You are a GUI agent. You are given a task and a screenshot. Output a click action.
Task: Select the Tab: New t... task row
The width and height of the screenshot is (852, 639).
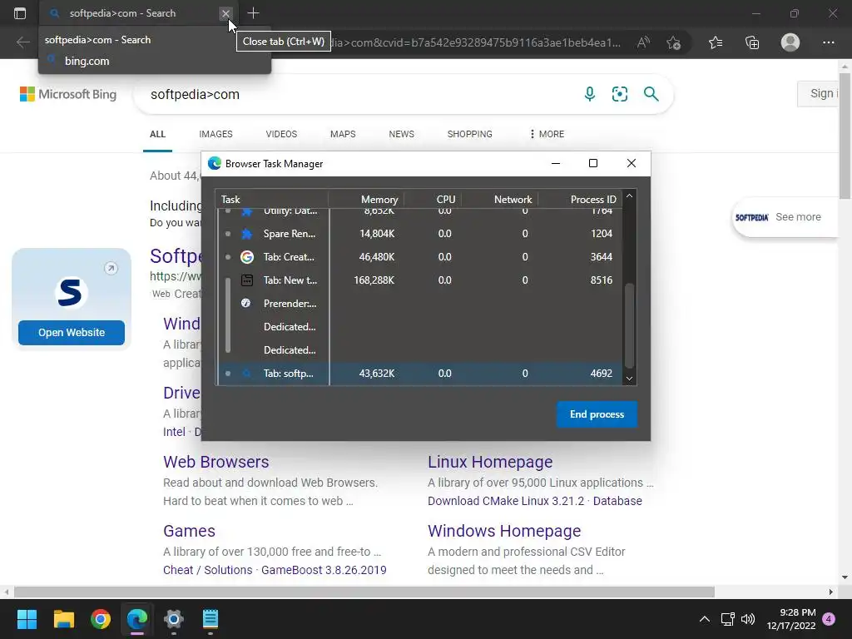tap(419, 280)
